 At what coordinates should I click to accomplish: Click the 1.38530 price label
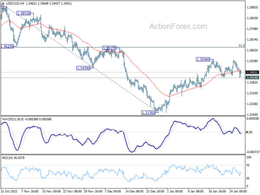[24, 13]
